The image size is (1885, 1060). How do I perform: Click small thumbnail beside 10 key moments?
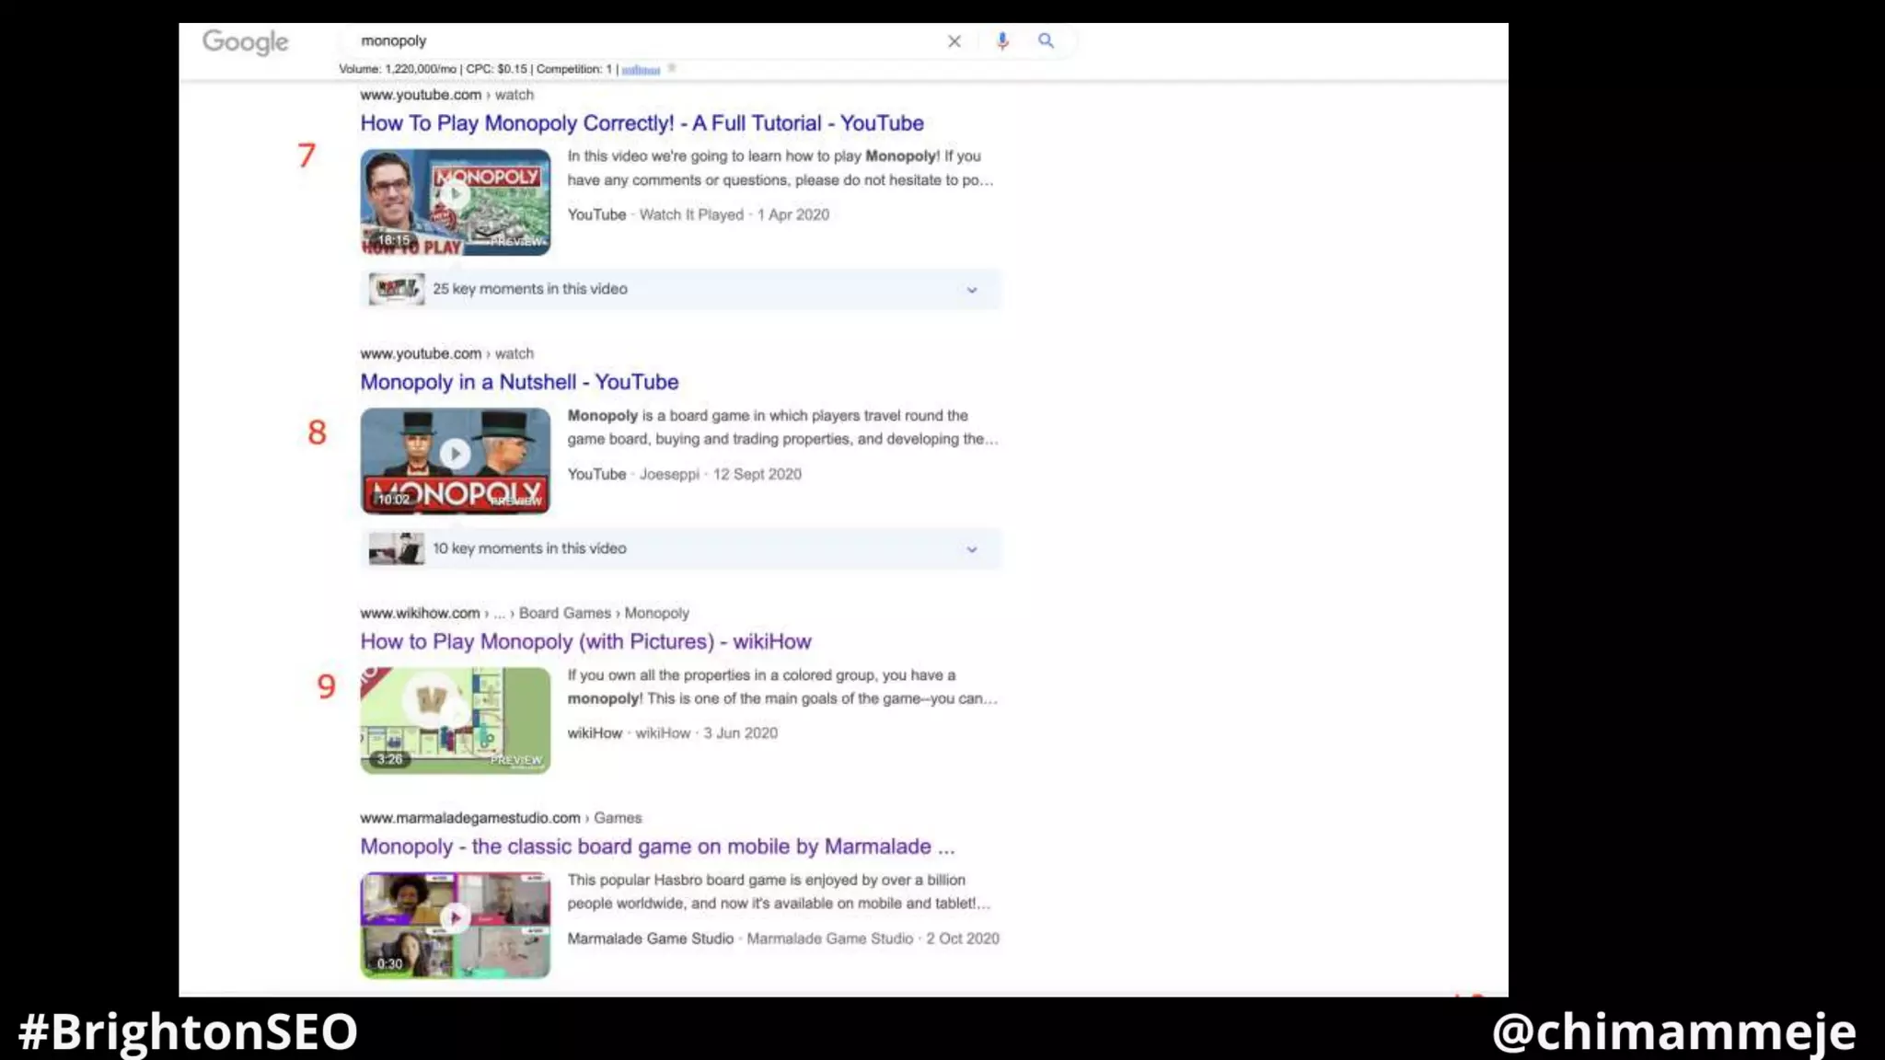[x=396, y=548]
